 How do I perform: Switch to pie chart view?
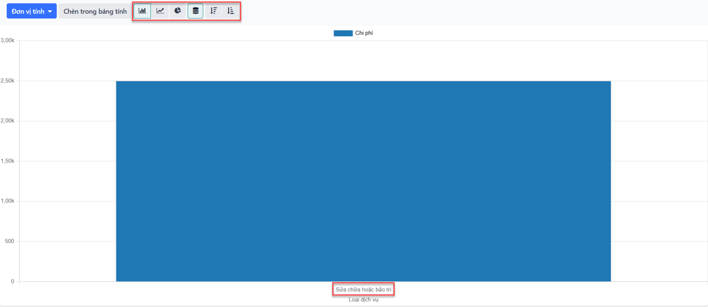pyautogui.click(x=178, y=11)
